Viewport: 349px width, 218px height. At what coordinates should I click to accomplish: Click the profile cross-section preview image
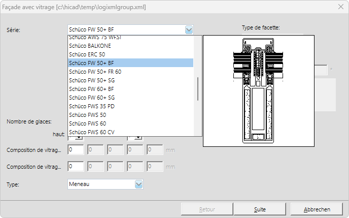[259, 91]
